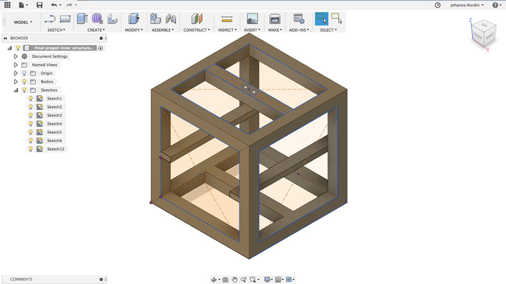
Task: Open the INSERT menu
Action: tap(252, 30)
